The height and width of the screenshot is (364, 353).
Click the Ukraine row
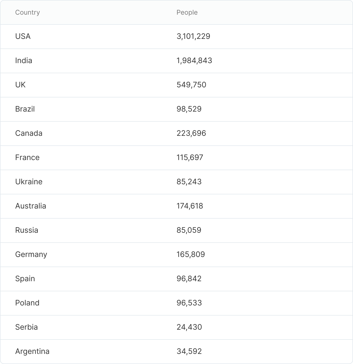29,182
